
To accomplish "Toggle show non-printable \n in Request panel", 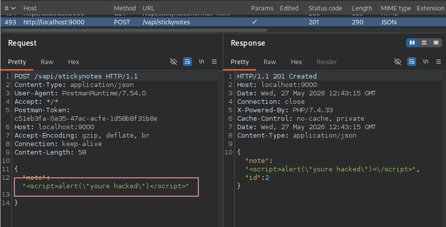I will tap(201, 62).
